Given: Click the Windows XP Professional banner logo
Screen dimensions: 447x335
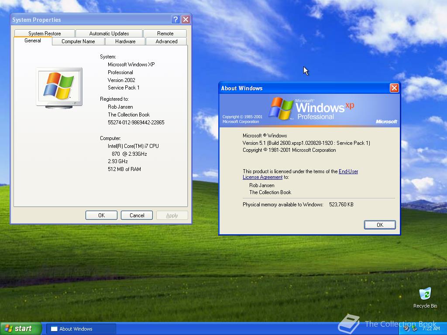Looking at the screenshot, I should pos(312,109).
